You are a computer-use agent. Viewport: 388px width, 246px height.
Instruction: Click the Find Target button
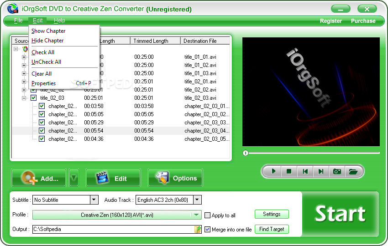272,229
